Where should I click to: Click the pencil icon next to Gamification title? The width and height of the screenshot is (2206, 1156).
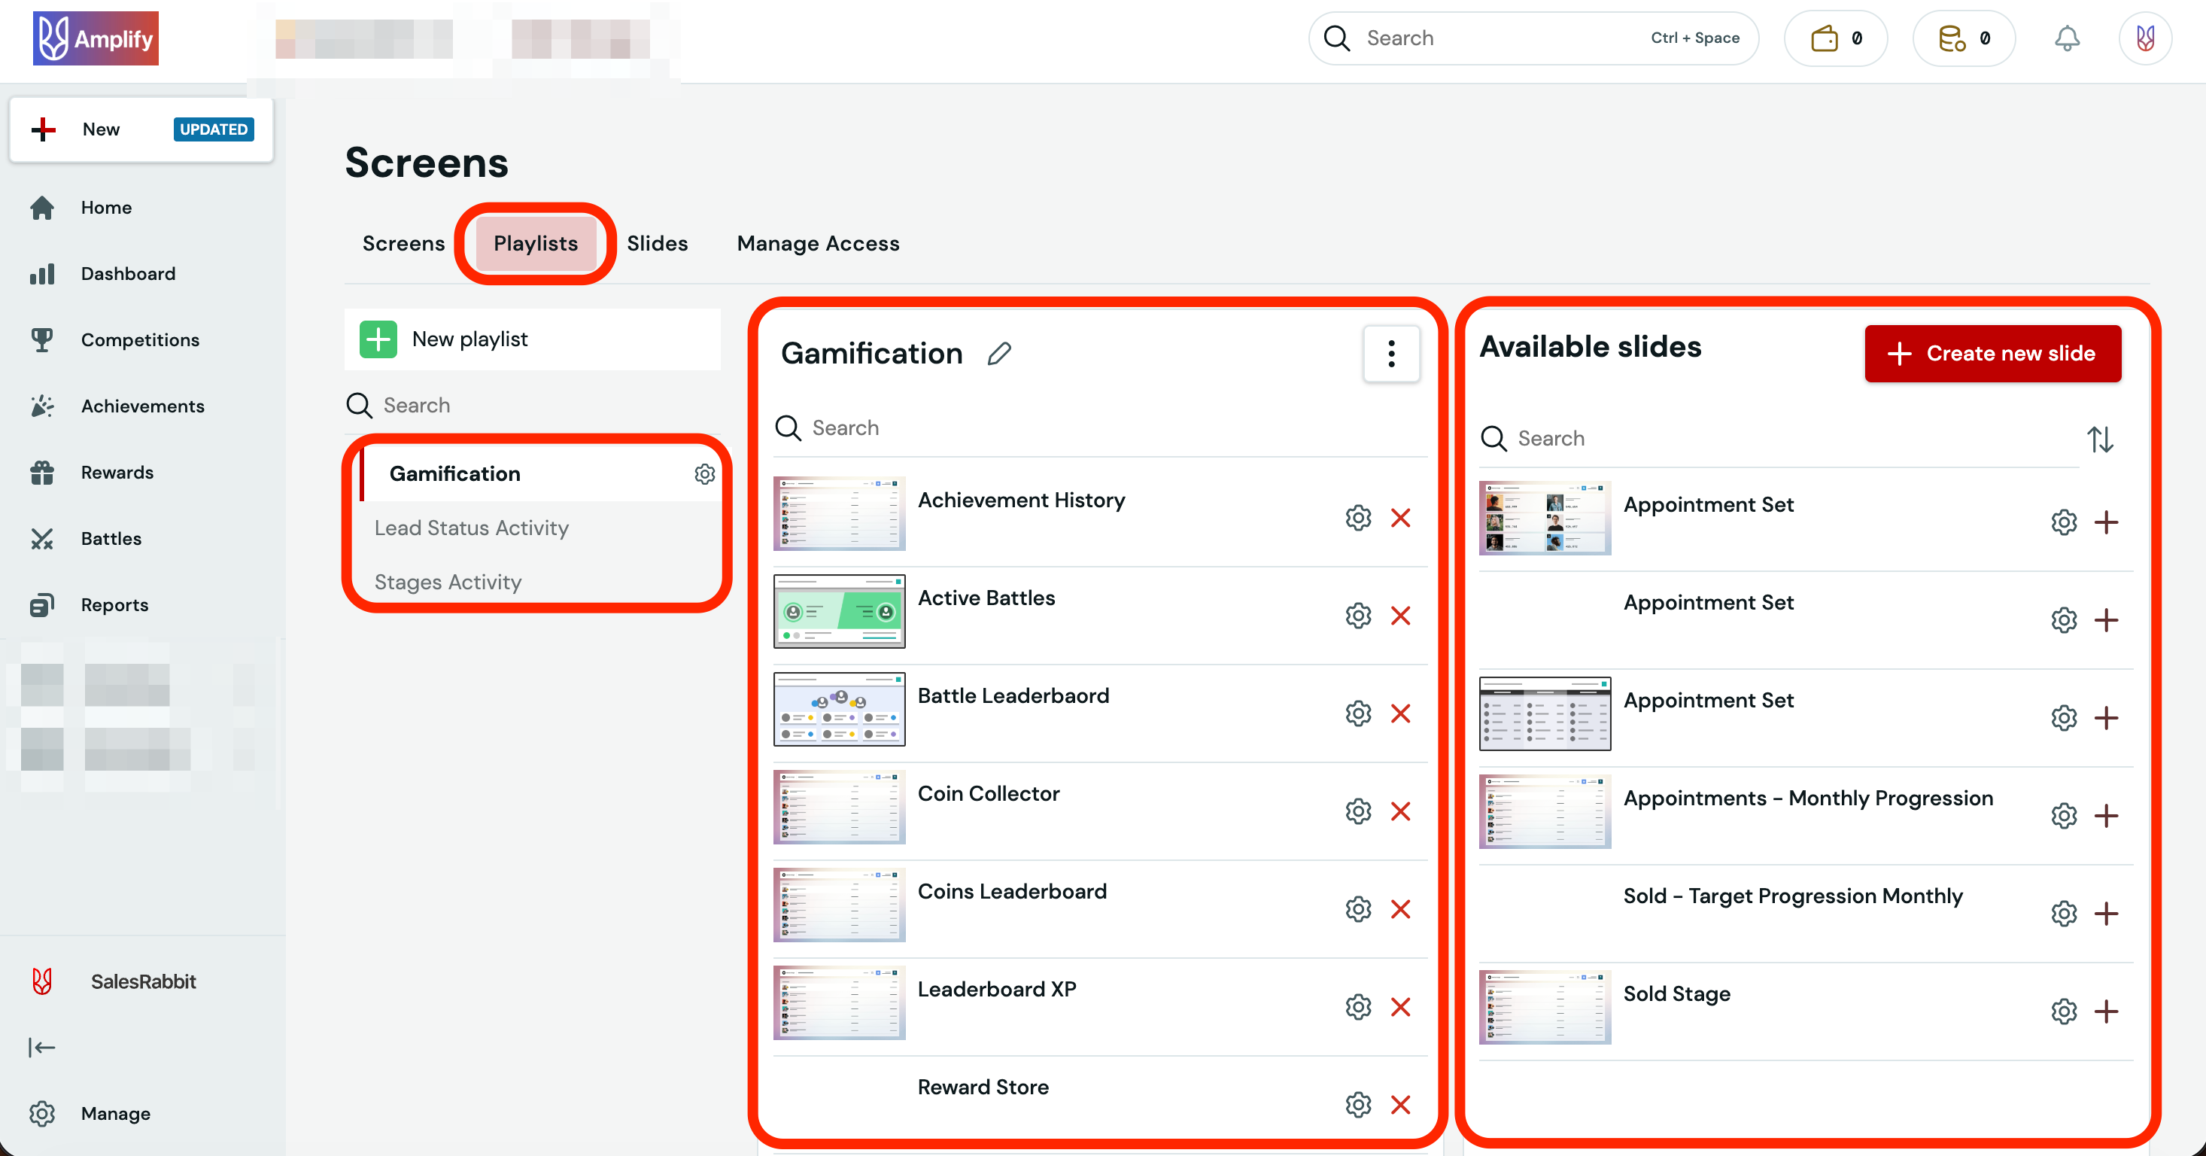pyautogui.click(x=998, y=354)
